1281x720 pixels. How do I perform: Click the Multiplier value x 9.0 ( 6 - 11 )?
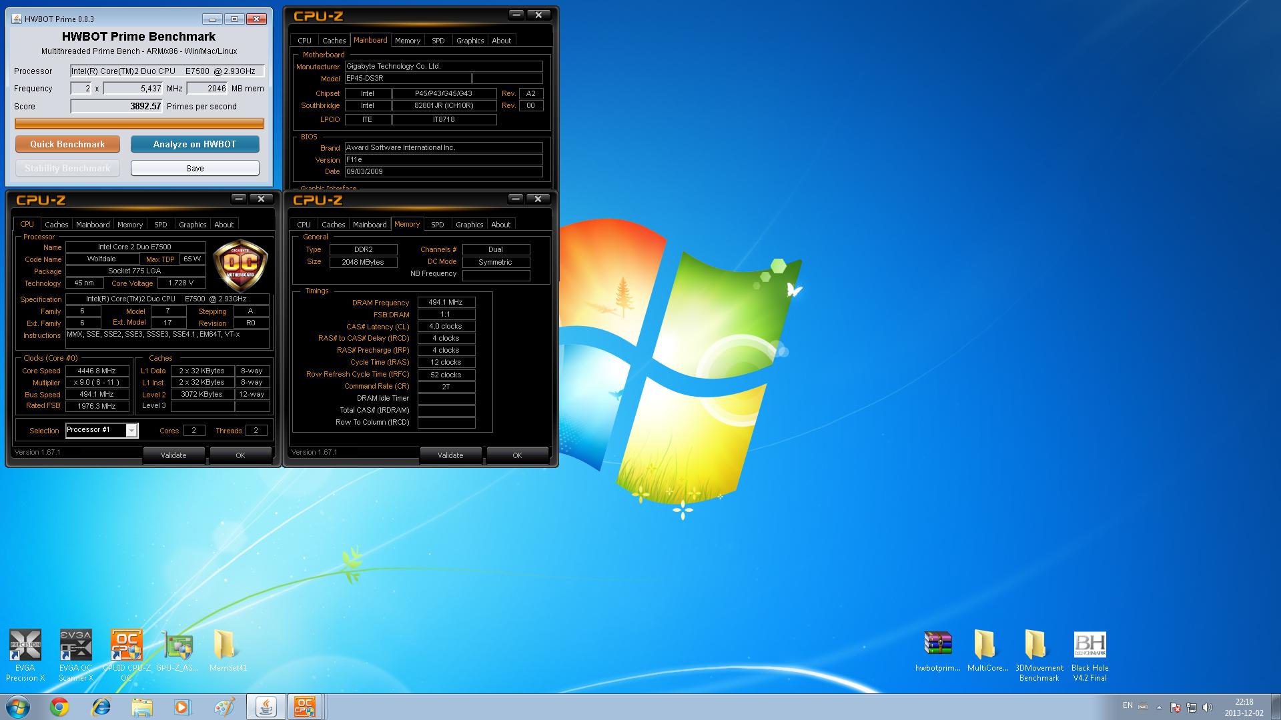pos(96,383)
